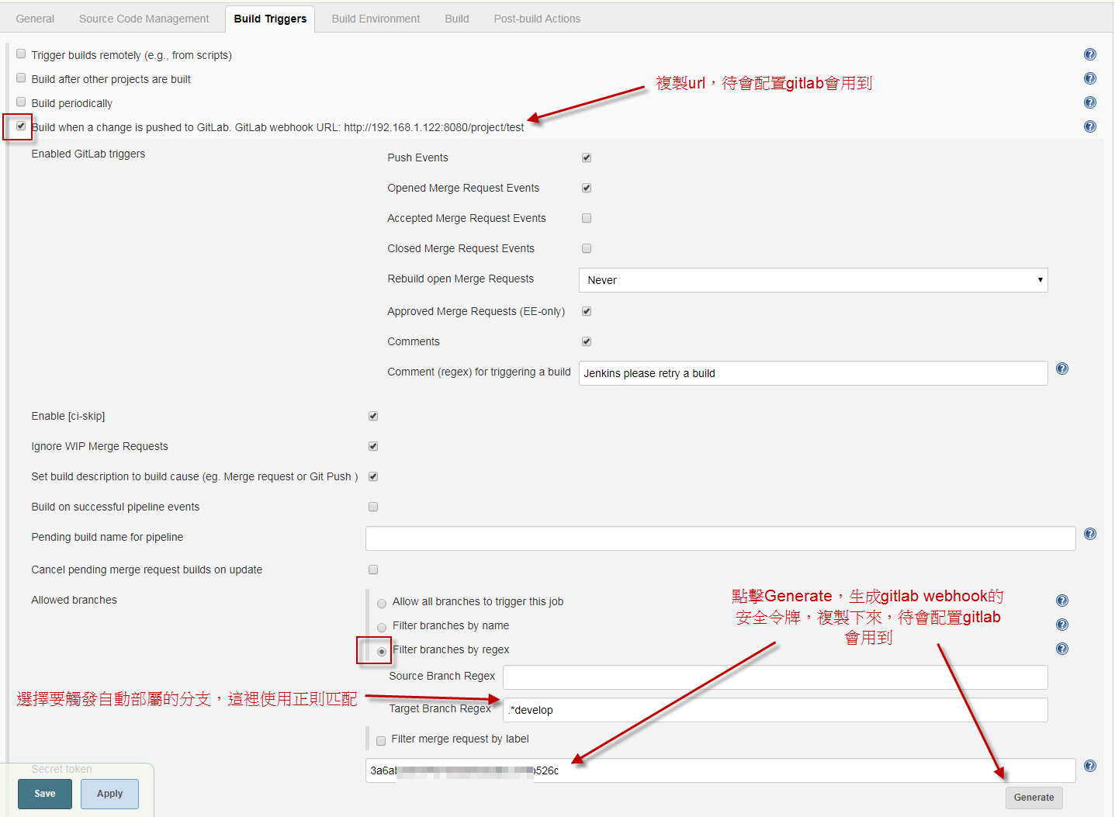Click the Apply button
This screenshot has height=817, width=1115.
[x=109, y=794]
